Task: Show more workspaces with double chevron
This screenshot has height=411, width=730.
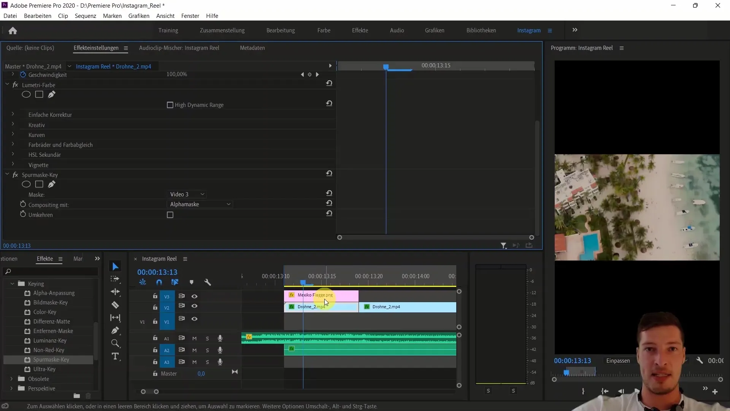Action: coord(575,30)
